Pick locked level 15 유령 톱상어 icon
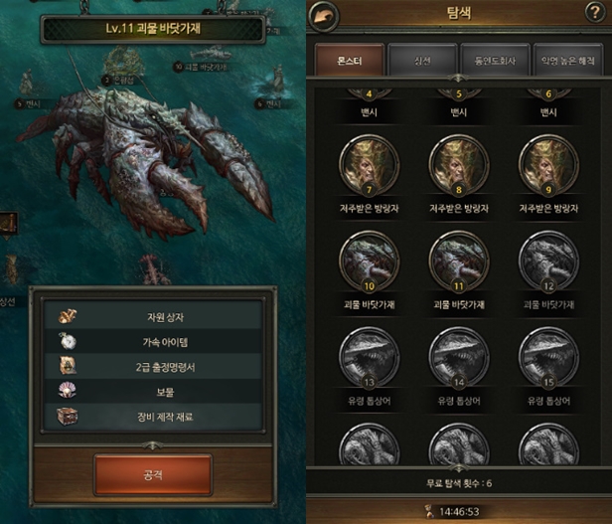 548,359
